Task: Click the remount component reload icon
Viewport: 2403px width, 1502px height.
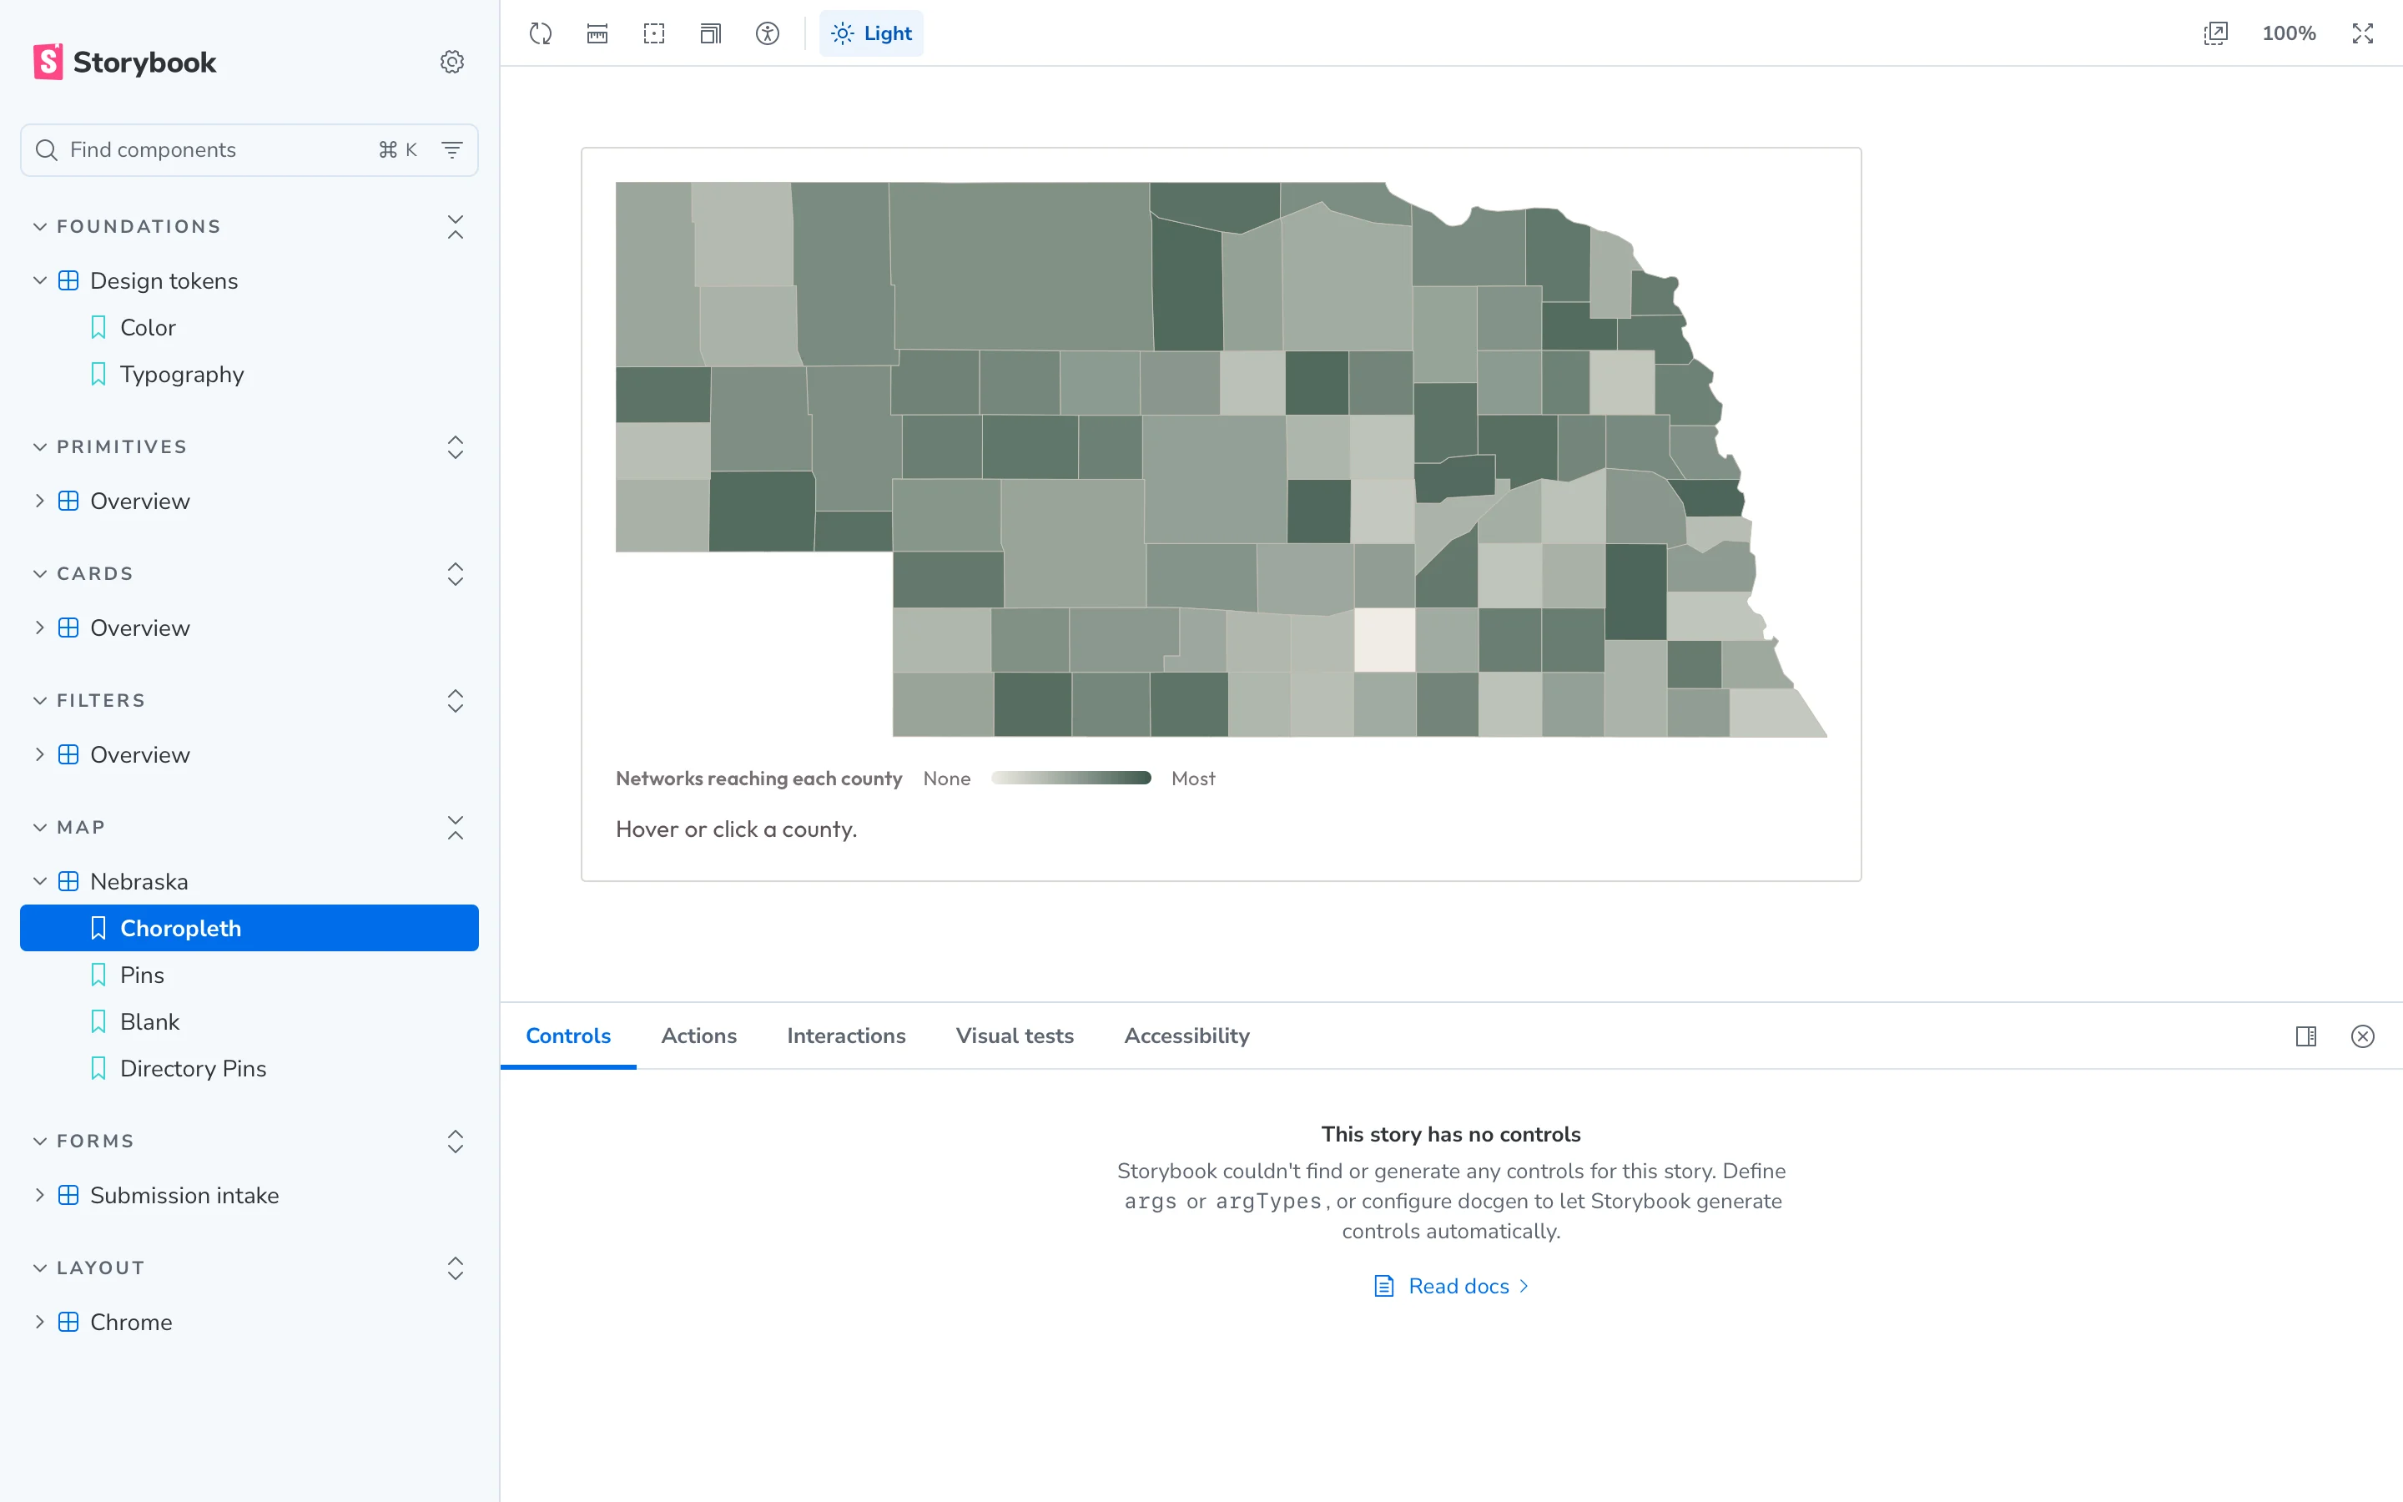Action: click(x=540, y=33)
